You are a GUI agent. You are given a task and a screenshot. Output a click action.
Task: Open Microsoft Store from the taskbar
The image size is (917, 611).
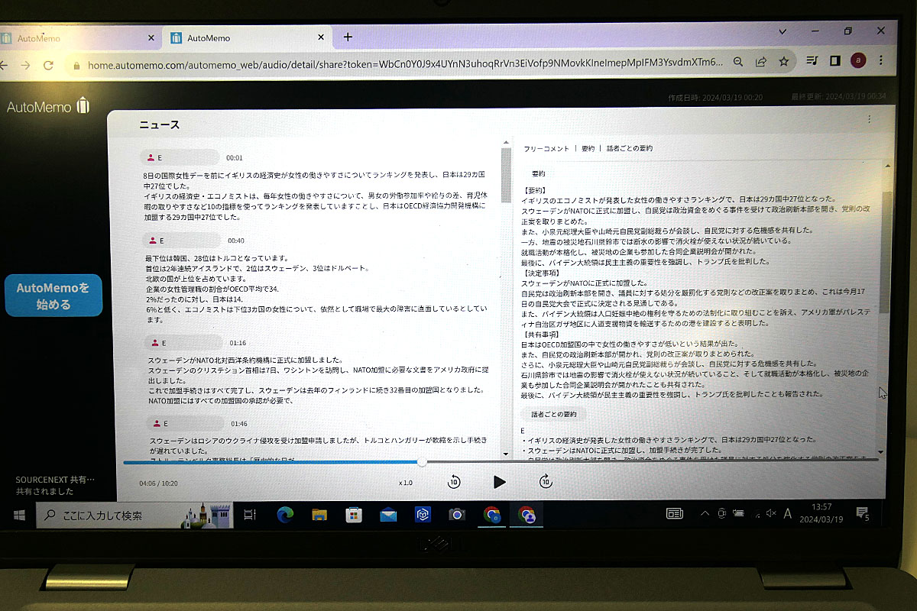tap(354, 516)
